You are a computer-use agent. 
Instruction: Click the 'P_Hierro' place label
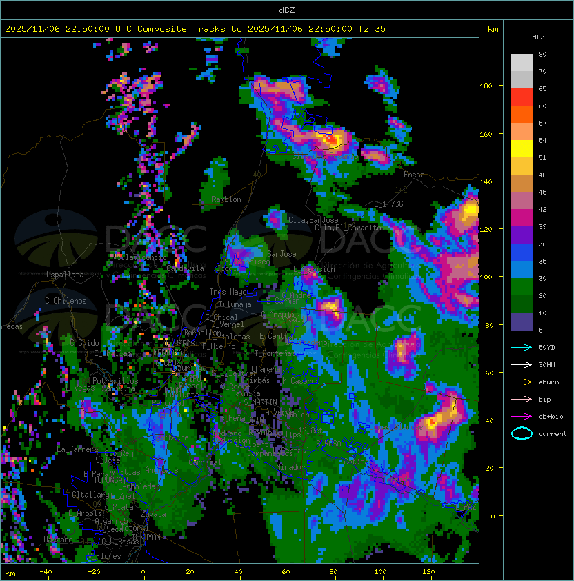pos(219,346)
